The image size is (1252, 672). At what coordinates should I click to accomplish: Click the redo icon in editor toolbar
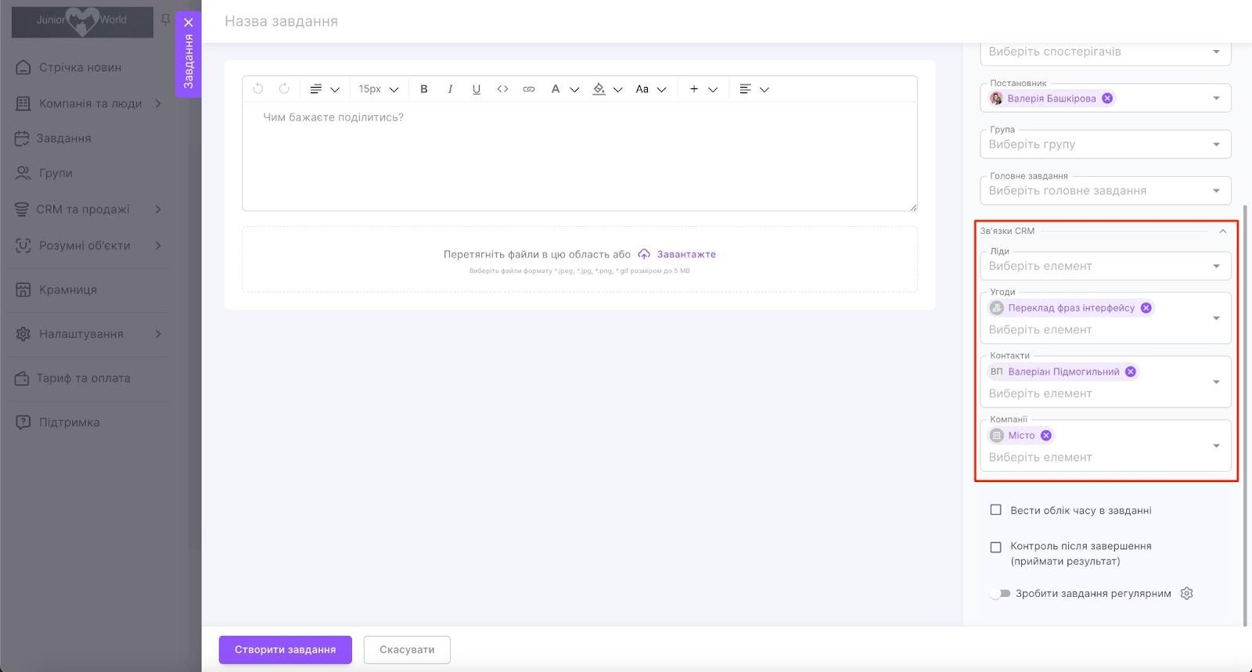[284, 89]
